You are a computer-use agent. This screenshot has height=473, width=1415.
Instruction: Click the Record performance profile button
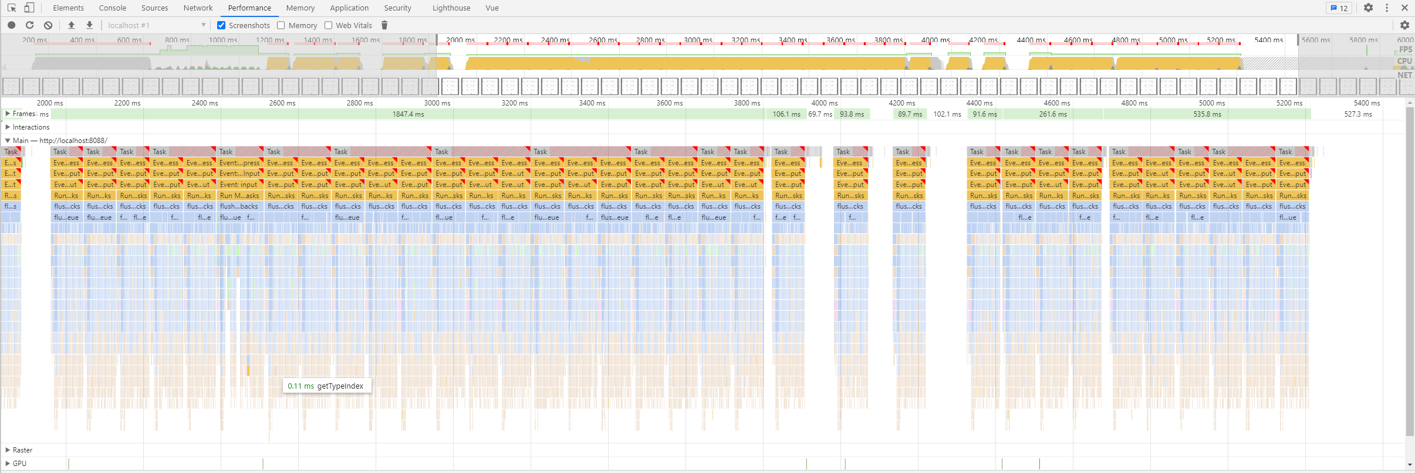point(11,25)
